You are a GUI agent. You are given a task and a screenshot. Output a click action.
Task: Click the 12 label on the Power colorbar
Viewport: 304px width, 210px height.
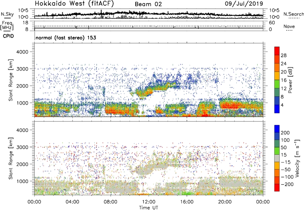click(x=283, y=89)
